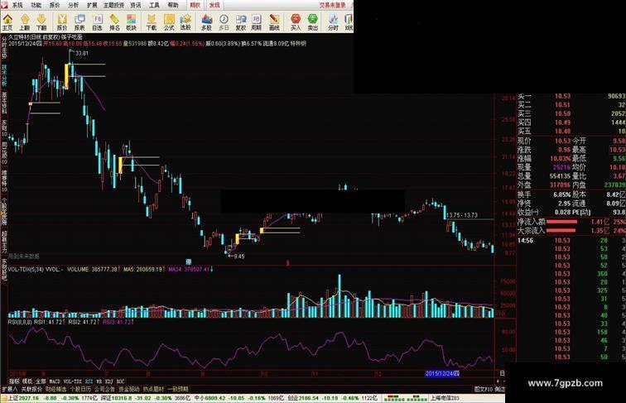Open the 功能 menu
This screenshot has width=626, height=403.
click(36, 5)
